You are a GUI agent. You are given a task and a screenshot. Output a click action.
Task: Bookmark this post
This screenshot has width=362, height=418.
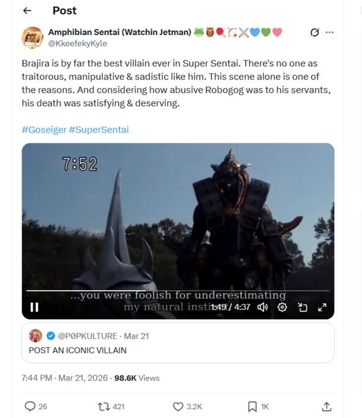(252, 406)
